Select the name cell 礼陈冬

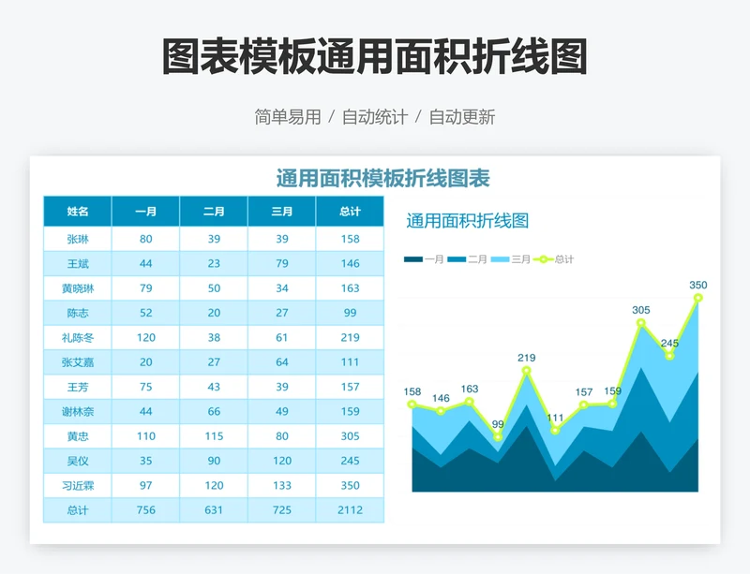pos(78,337)
